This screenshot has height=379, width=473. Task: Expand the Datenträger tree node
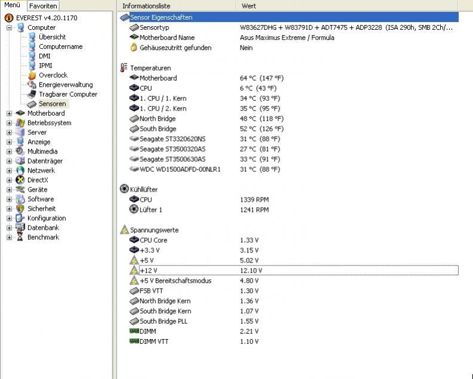point(10,161)
